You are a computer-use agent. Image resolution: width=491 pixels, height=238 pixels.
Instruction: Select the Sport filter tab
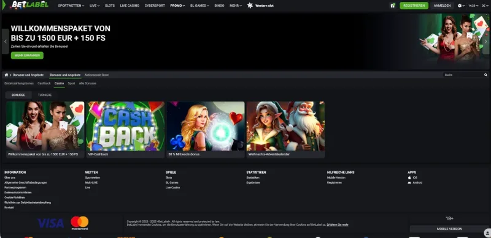pos(71,83)
